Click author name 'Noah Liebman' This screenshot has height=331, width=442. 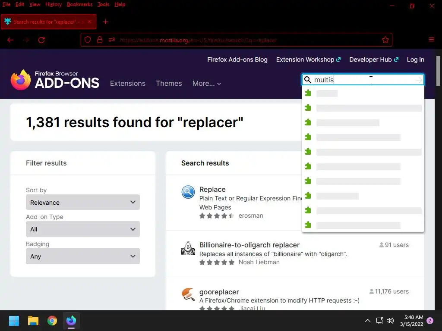tap(259, 262)
